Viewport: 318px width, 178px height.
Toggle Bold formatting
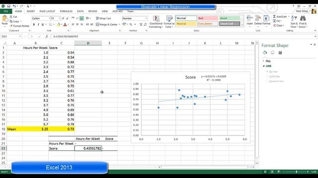coord(34,24)
